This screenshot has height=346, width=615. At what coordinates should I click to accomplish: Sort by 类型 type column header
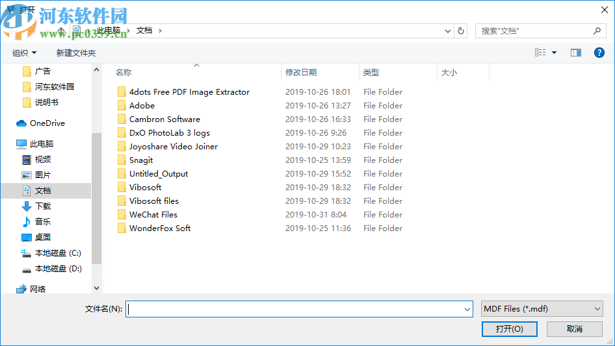click(x=371, y=73)
